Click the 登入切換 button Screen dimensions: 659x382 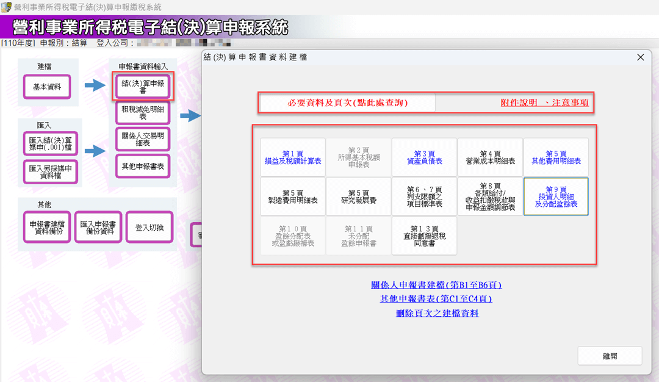pyautogui.click(x=149, y=228)
